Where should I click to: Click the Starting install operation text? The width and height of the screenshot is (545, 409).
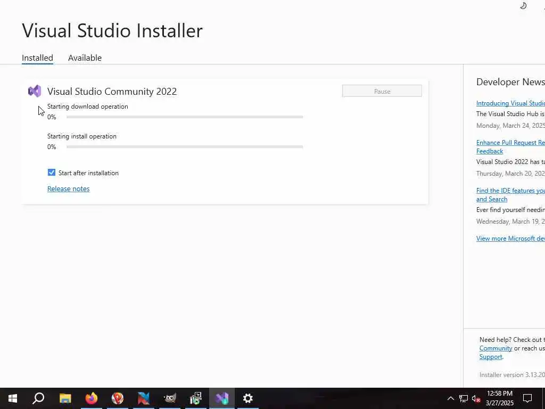[81, 136]
